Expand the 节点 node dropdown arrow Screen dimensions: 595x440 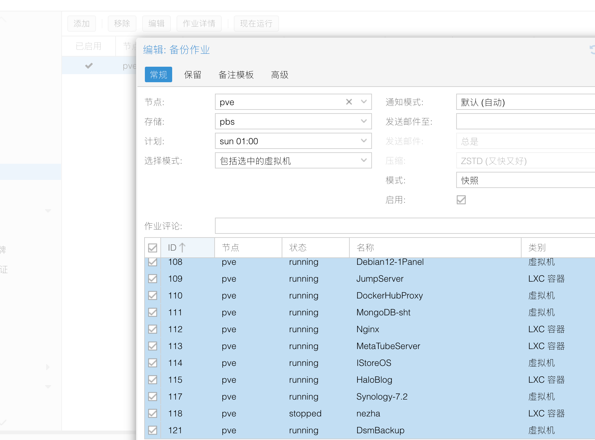click(x=364, y=102)
